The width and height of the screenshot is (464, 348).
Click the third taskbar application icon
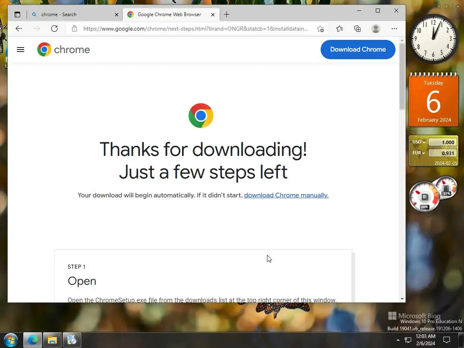(x=72, y=340)
